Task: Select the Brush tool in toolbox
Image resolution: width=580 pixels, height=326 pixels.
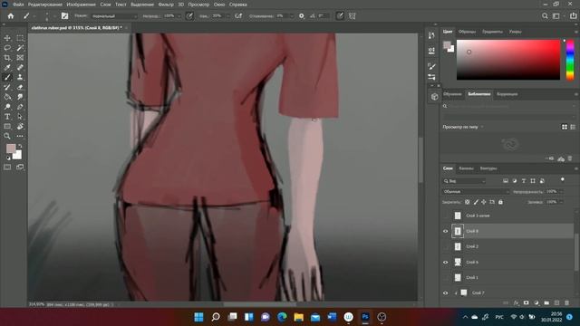Action: [7, 77]
